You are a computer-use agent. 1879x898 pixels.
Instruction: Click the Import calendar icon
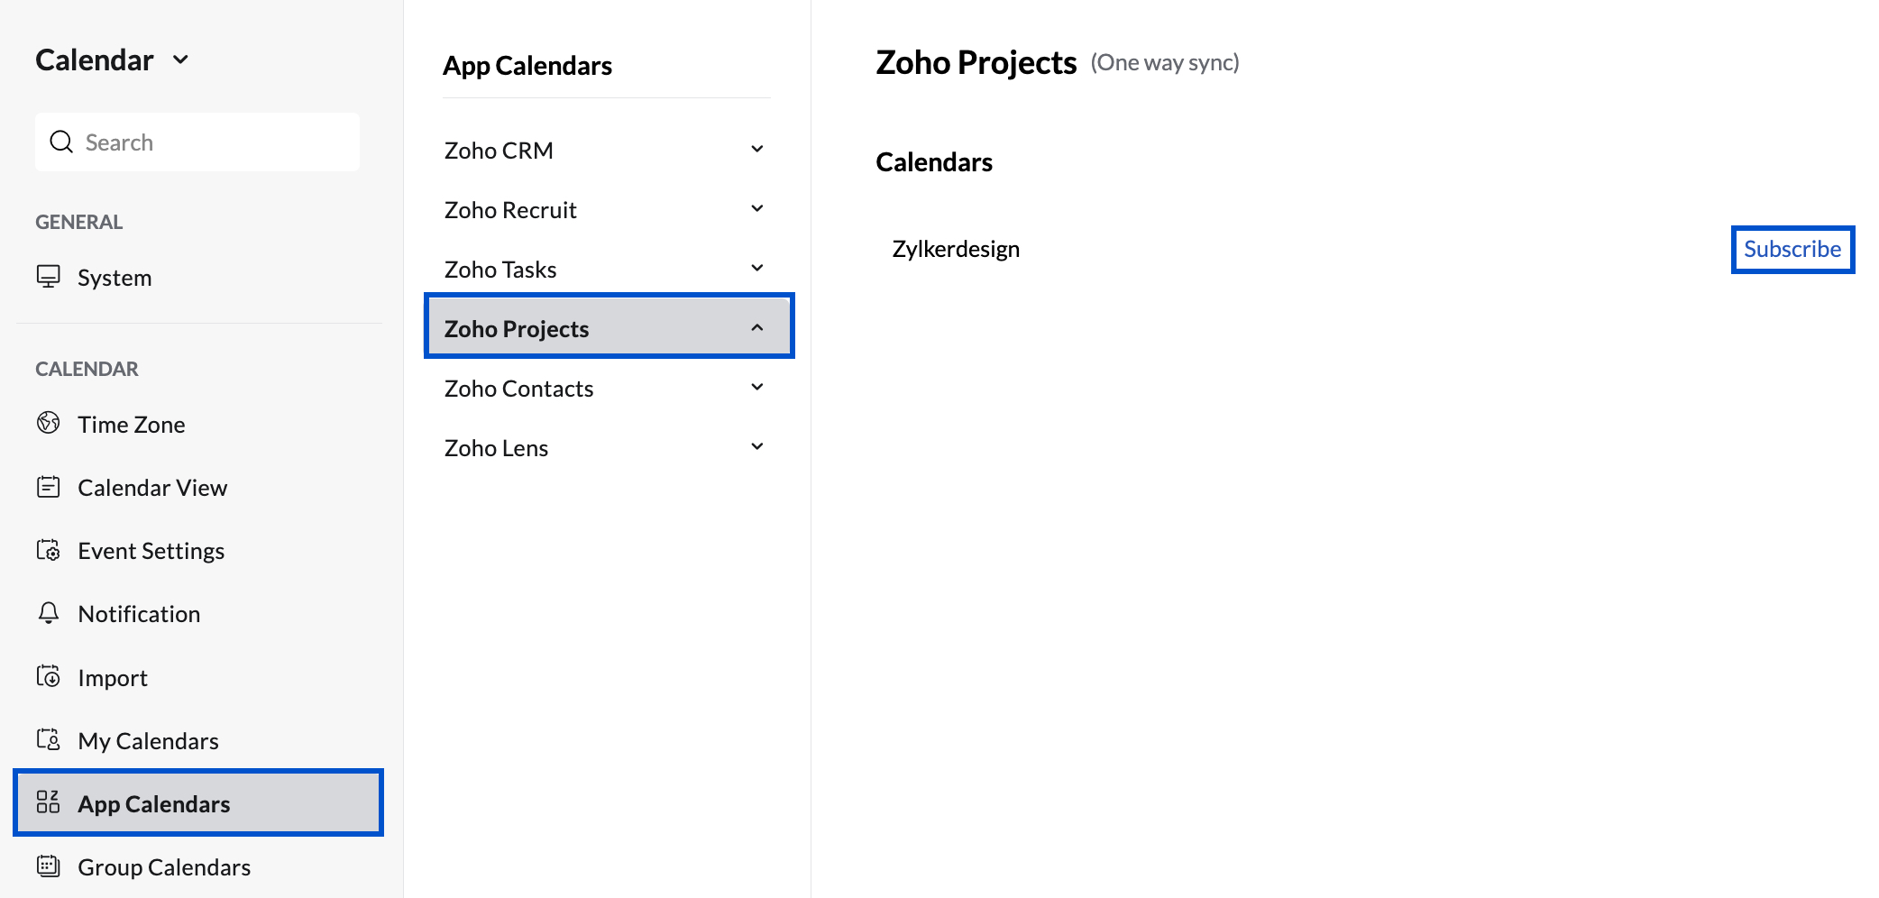(x=49, y=676)
